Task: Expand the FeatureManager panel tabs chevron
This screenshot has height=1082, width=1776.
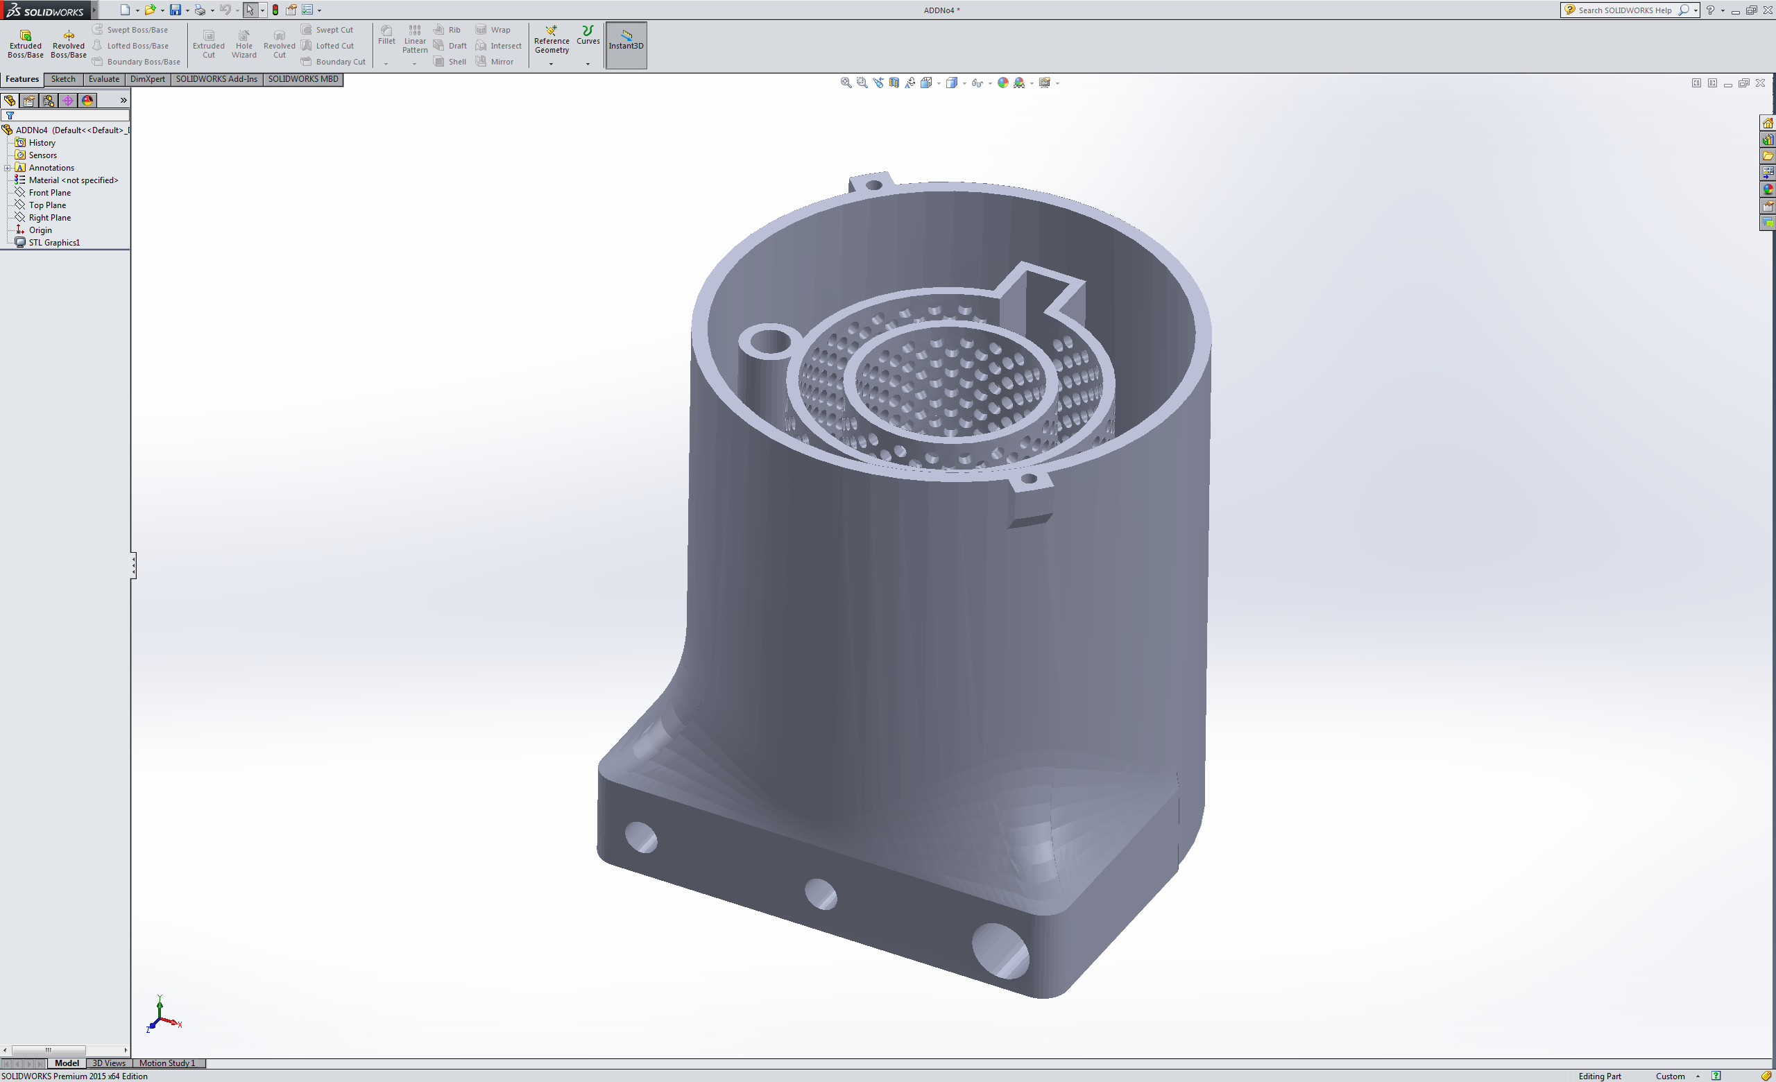Action: point(123,100)
